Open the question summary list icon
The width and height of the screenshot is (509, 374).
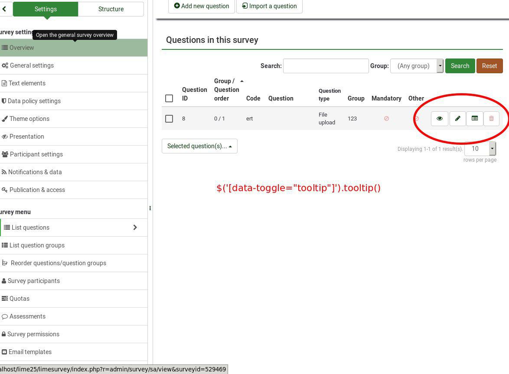[x=474, y=118]
